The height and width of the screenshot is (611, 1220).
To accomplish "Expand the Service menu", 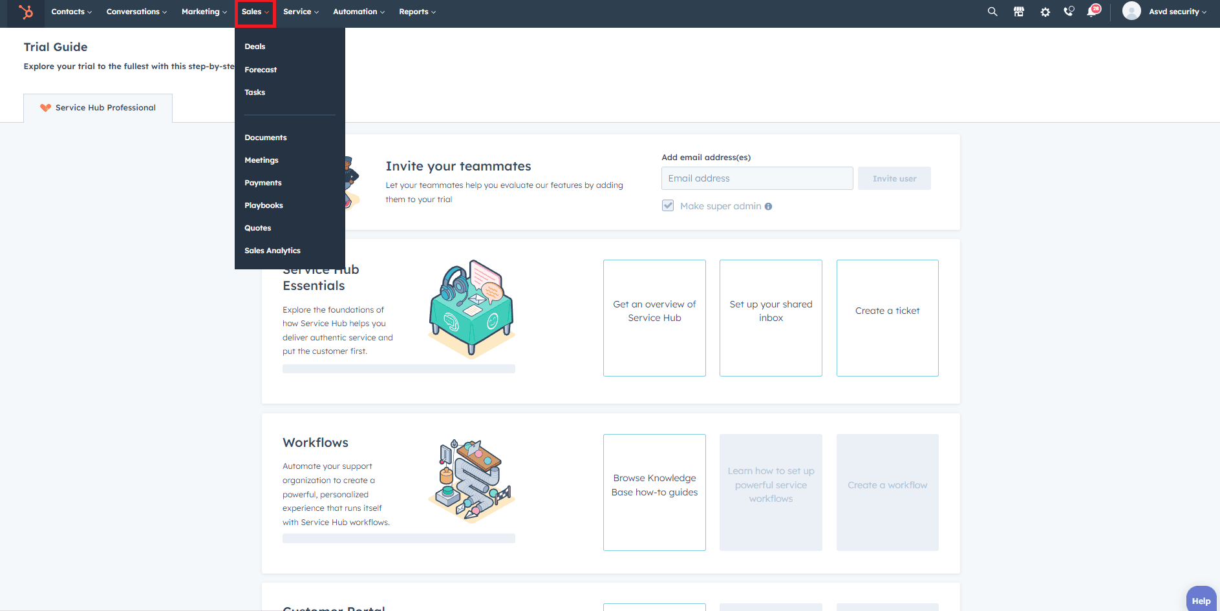I will pyautogui.click(x=301, y=12).
